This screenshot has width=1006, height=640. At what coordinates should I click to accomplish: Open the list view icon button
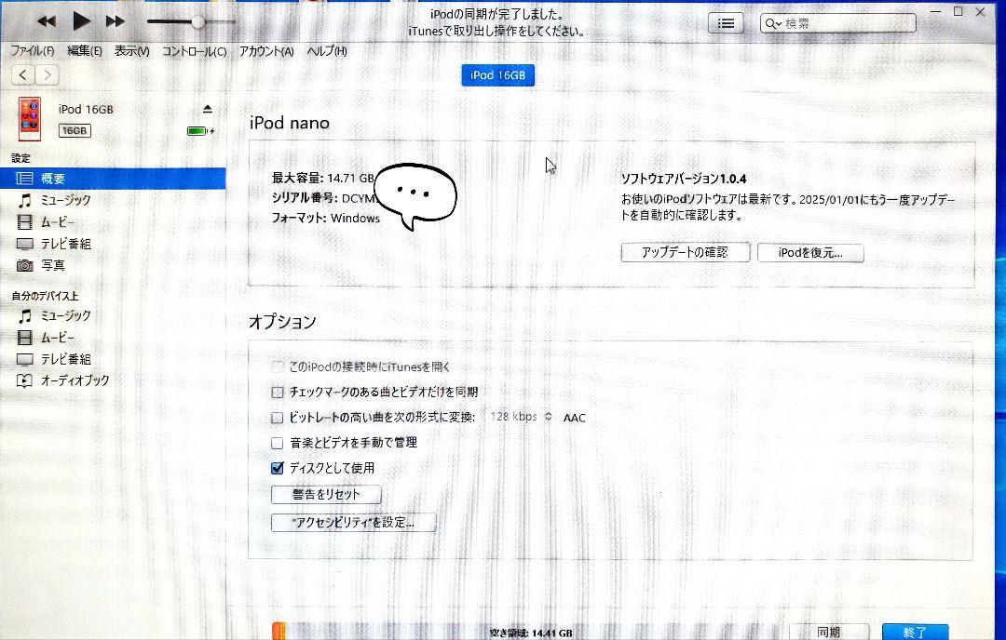coord(726,23)
